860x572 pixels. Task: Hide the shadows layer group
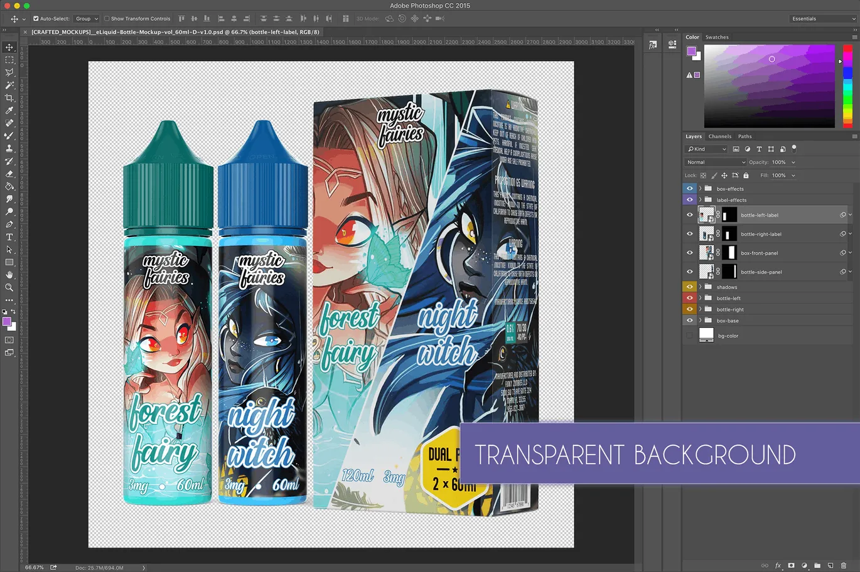click(689, 287)
